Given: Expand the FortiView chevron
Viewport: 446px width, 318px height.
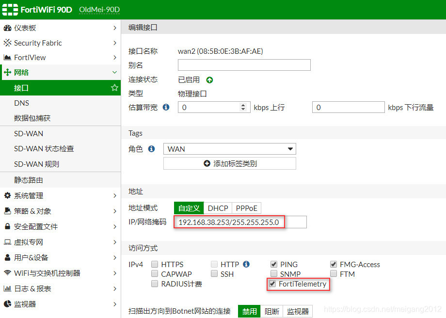Looking at the screenshot, I should click(114, 58).
